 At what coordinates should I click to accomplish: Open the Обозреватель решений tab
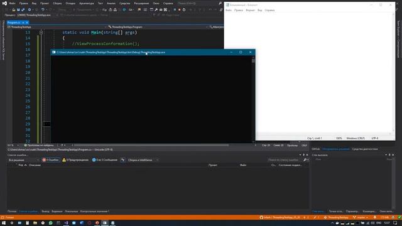335,149
